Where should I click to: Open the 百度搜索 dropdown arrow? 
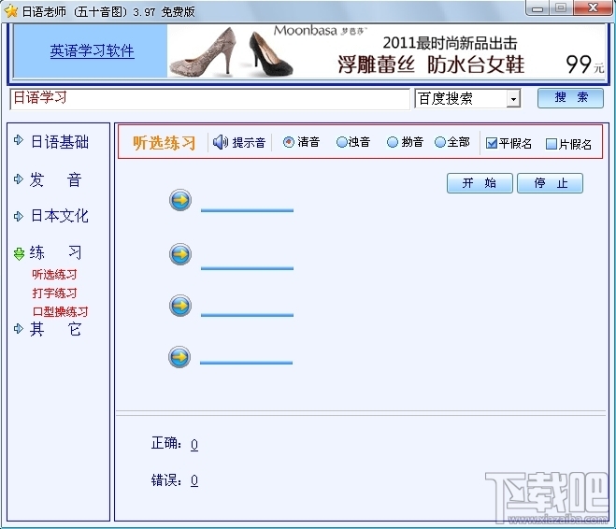click(513, 99)
